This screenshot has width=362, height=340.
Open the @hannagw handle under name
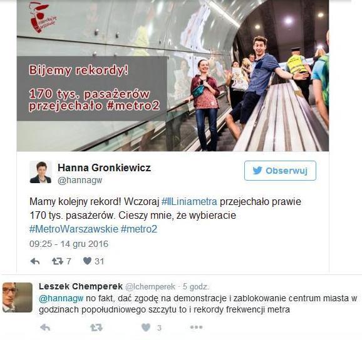(80, 180)
